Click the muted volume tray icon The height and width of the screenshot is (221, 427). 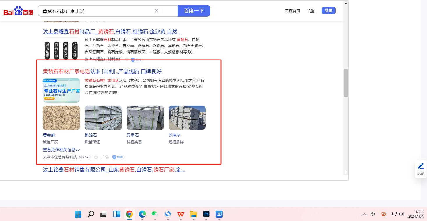(402, 214)
